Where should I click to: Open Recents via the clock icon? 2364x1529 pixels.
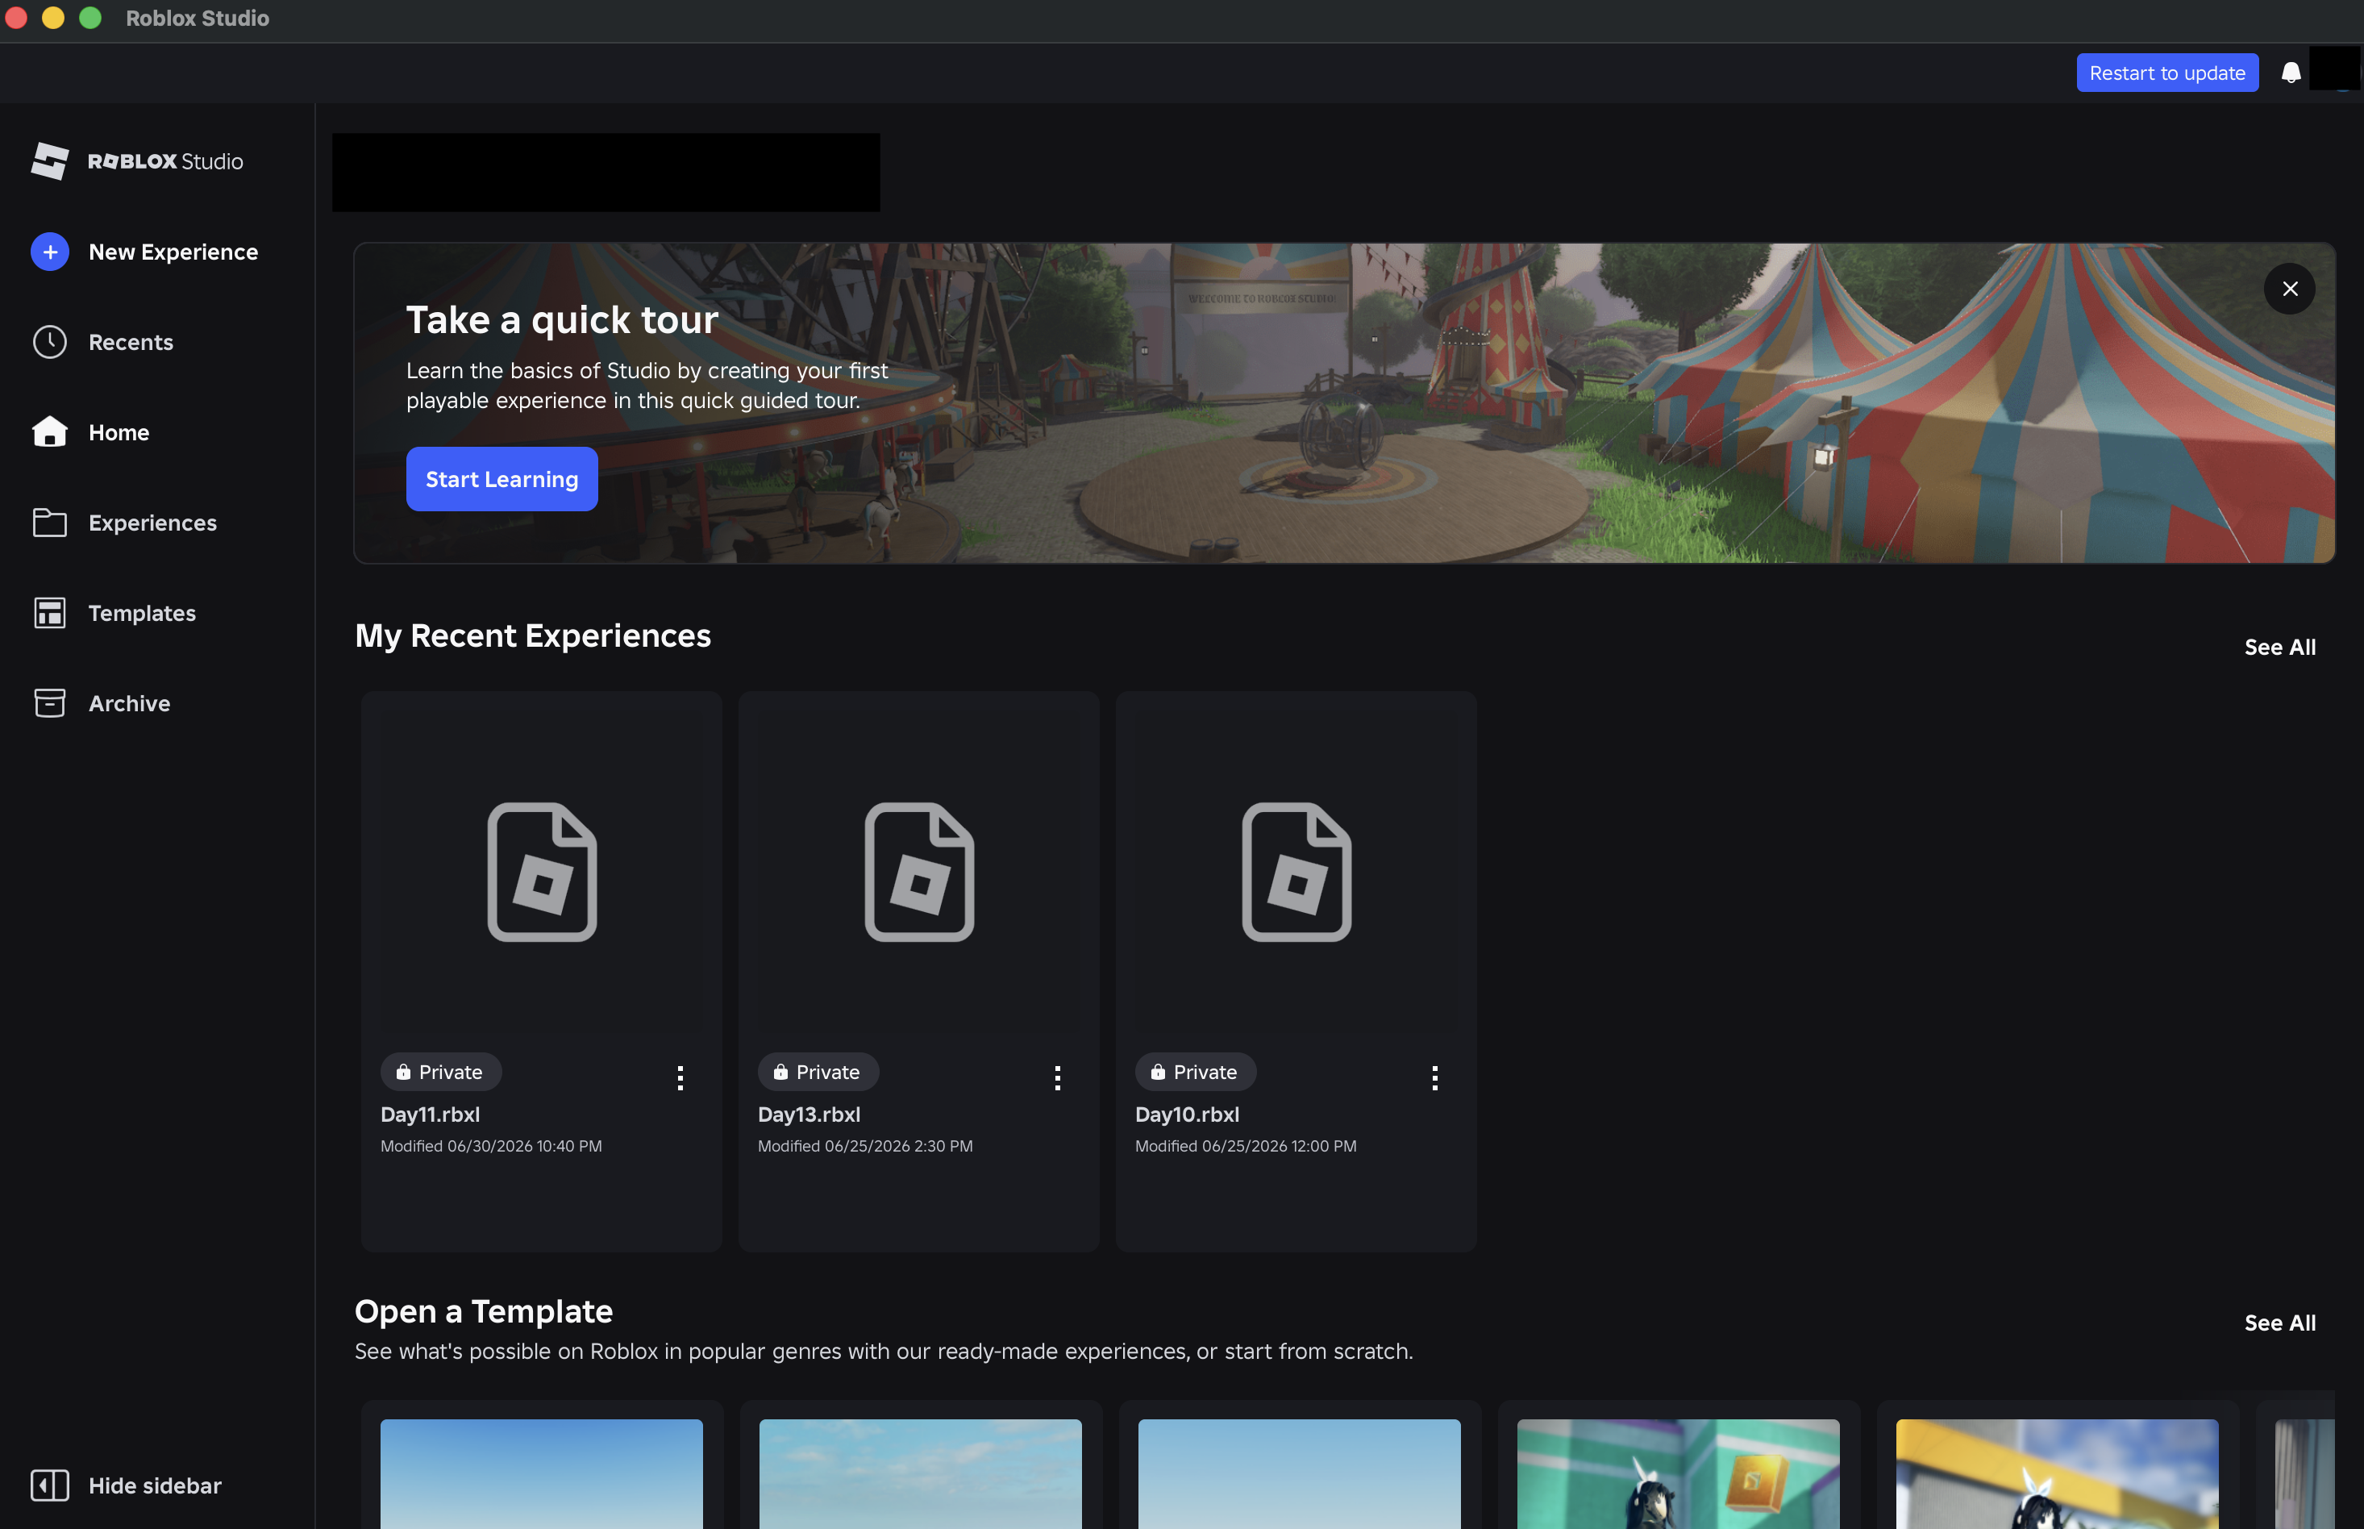point(50,343)
